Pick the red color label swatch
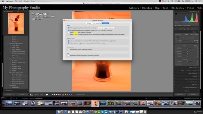203x114 pixels. [x=63, y=95]
